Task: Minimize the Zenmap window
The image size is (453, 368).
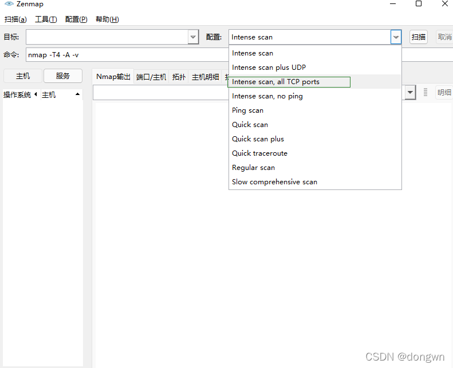Action: click(393, 4)
